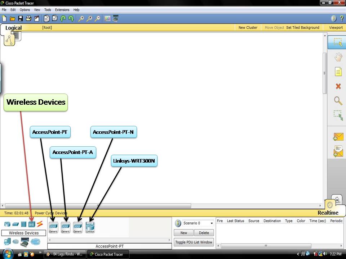Click the scenario information 'i' icon

178,223
